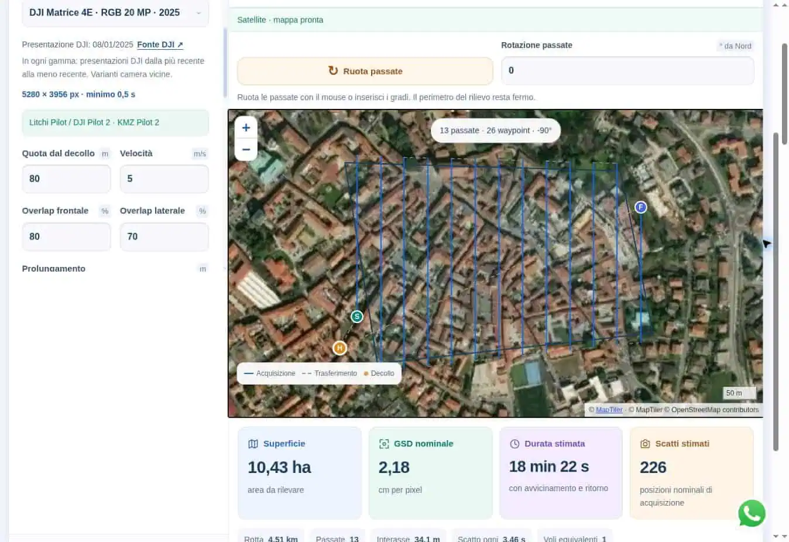789x542 pixels.
Task: Select the 18 min 22 s duration
Action: 549,466
